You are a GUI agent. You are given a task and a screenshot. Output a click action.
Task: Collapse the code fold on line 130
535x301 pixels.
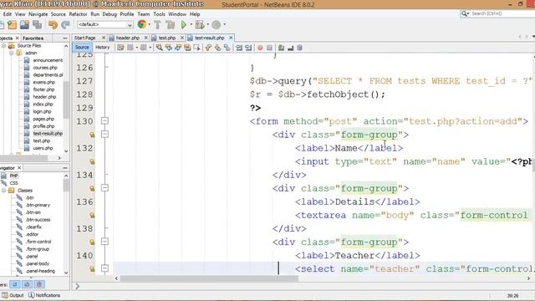104,120
